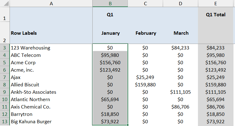Select the 123 Warehousing cell

coord(51,48)
